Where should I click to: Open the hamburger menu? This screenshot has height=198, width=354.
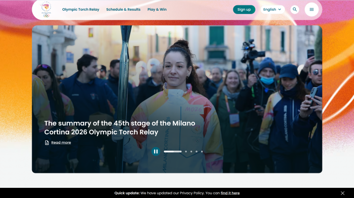(x=312, y=10)
